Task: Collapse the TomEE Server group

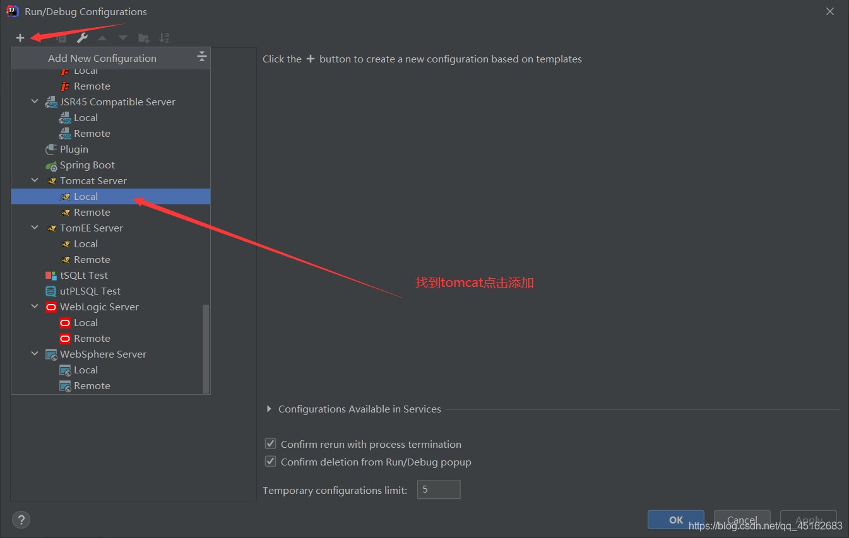Action: click(x=35, y=228)
